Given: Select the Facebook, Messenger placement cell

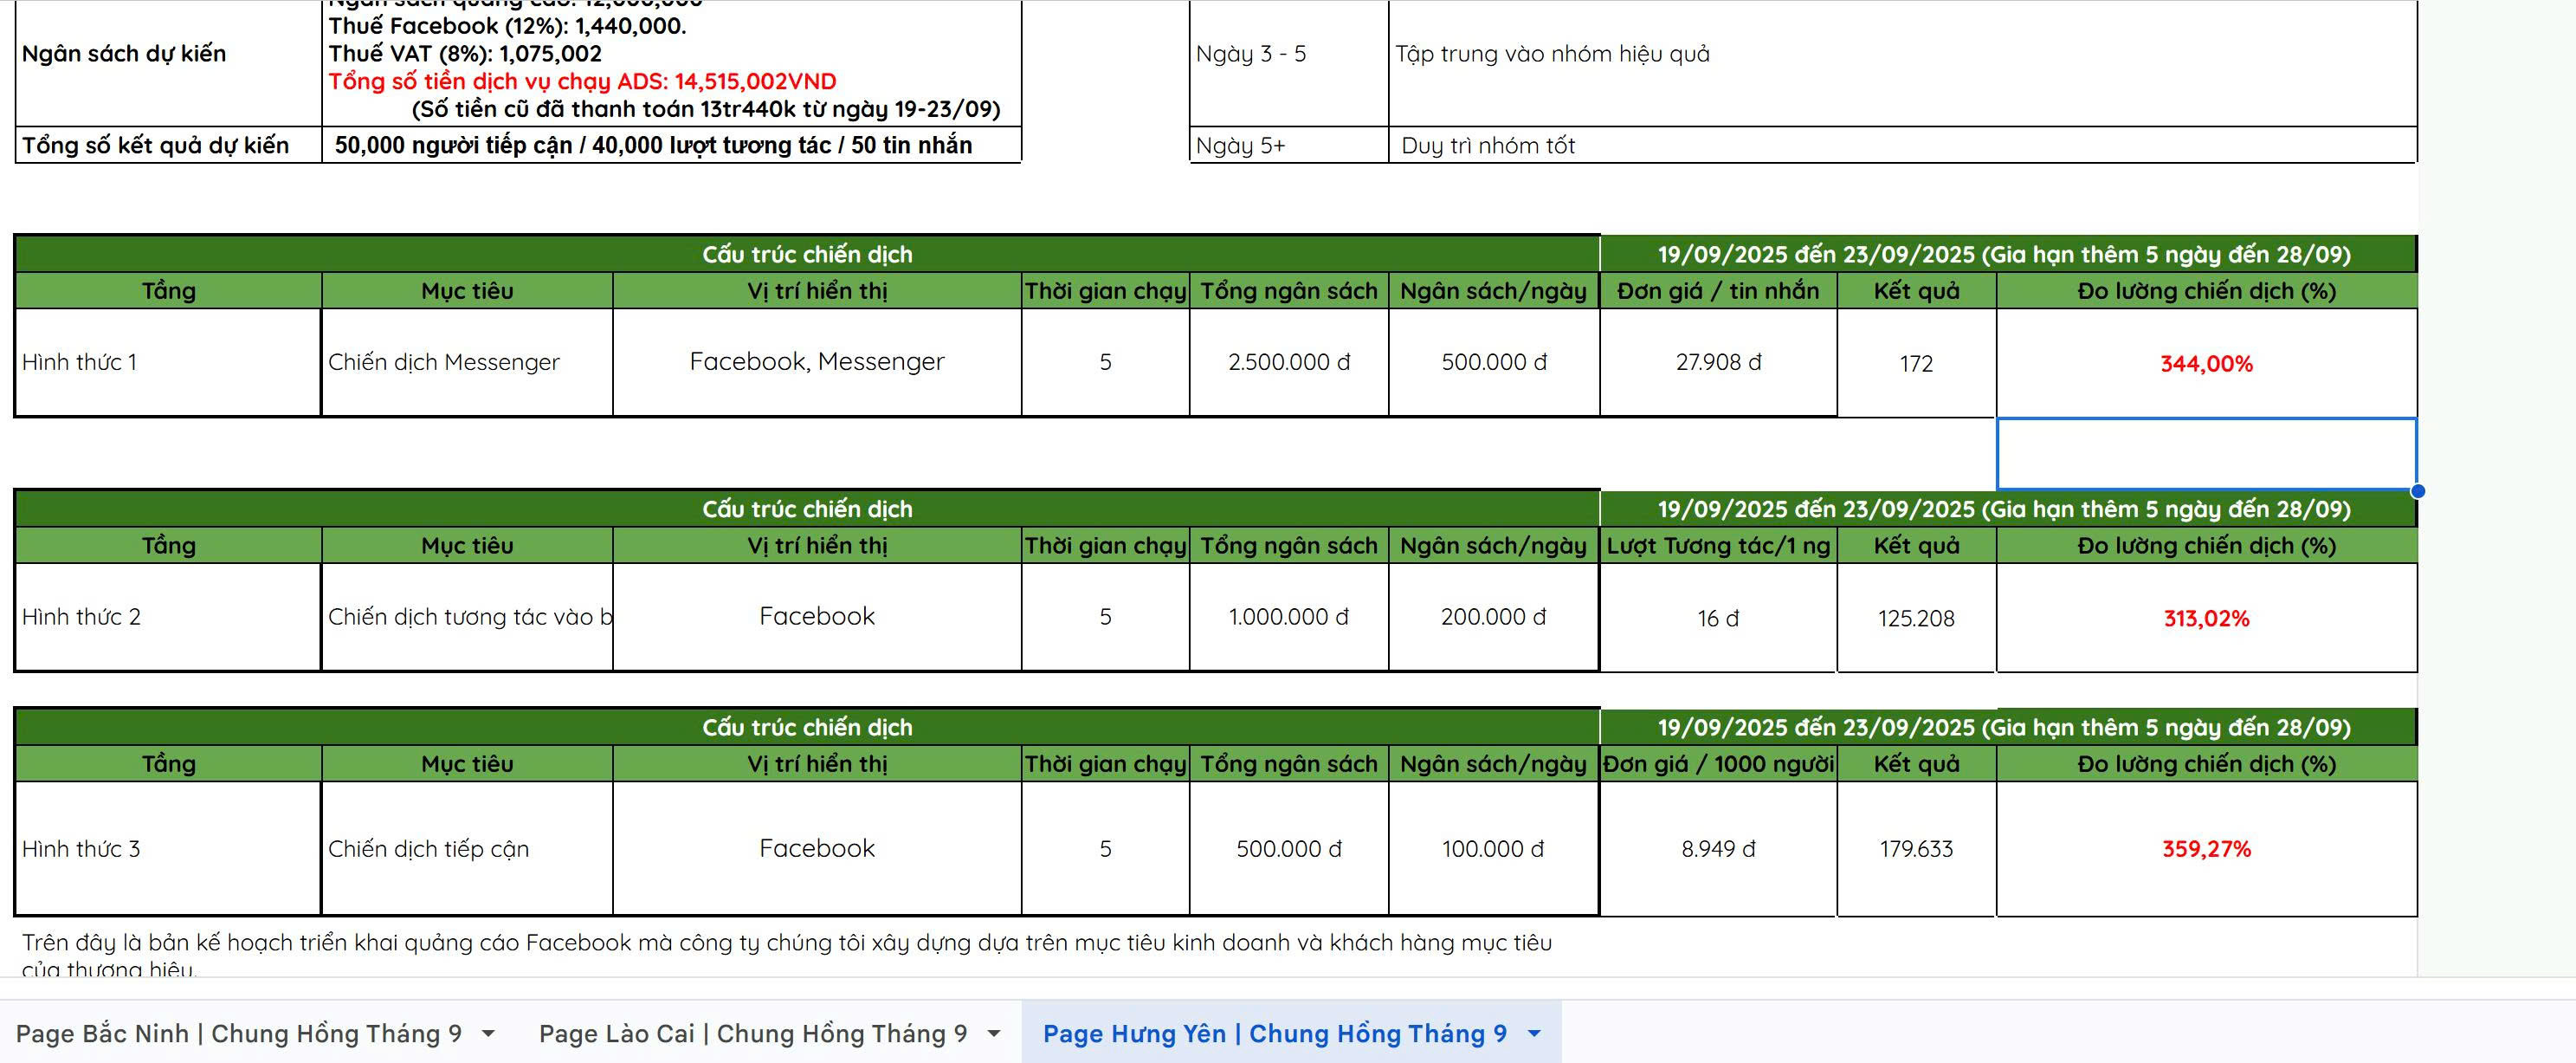Looking at the screenshot, I should pyautogui.click(x=816, y=361).
